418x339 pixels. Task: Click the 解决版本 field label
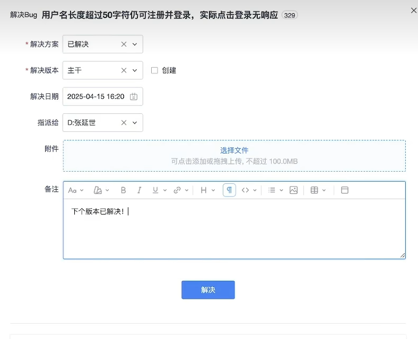(44, 70)
